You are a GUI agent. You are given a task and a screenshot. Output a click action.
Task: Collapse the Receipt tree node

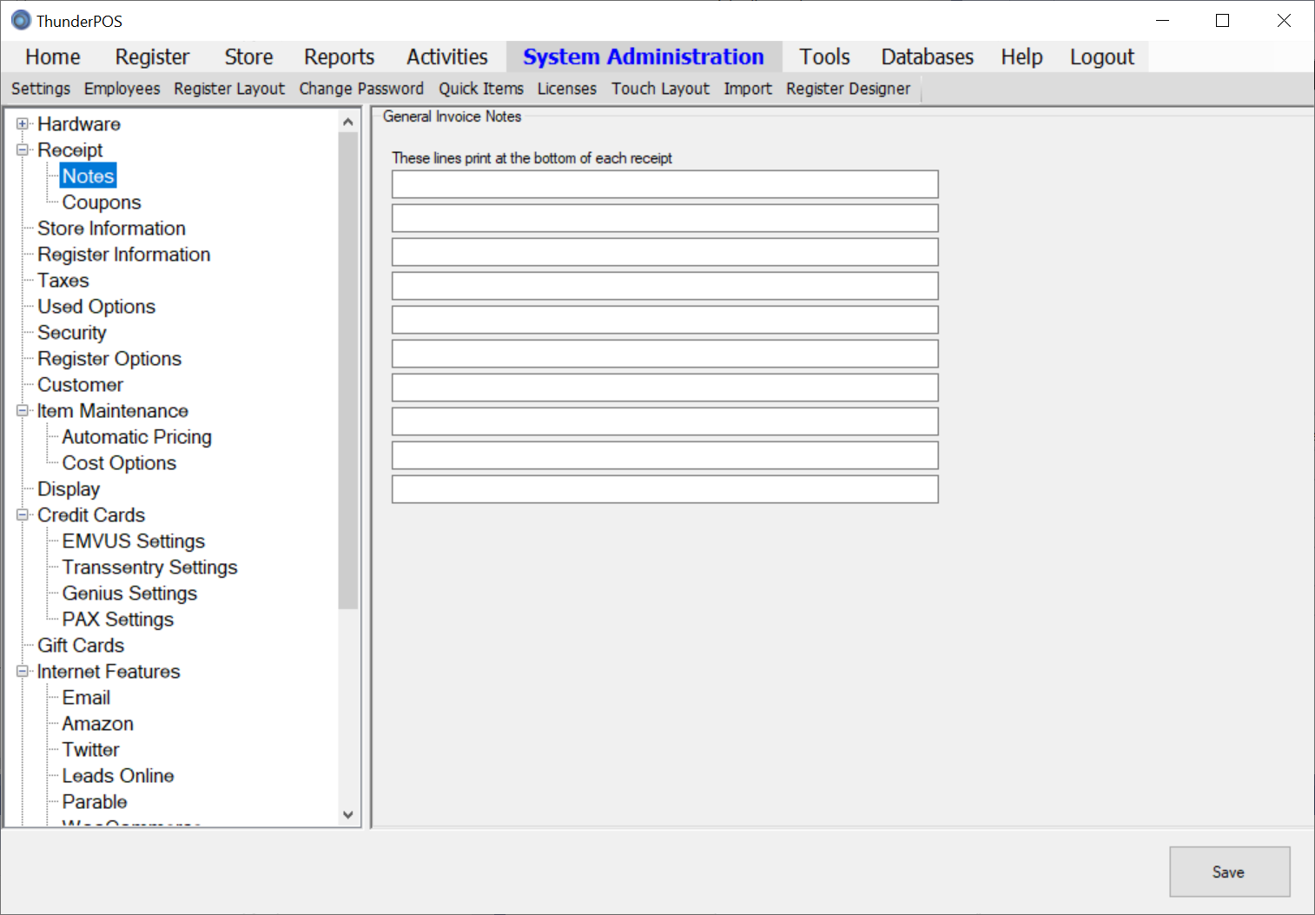23,150
